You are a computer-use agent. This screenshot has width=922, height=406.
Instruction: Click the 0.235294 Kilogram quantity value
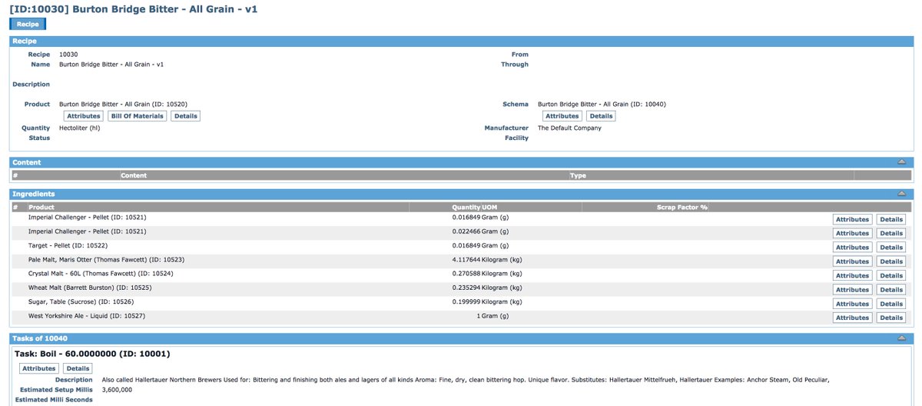487,288
